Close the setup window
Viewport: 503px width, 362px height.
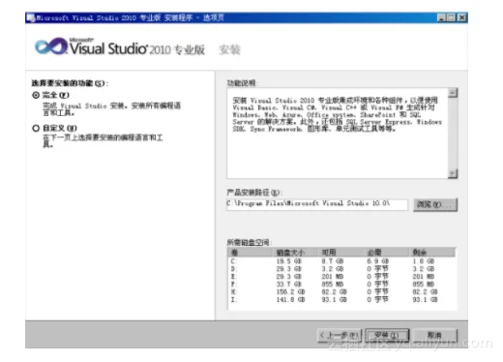[462, 17]
